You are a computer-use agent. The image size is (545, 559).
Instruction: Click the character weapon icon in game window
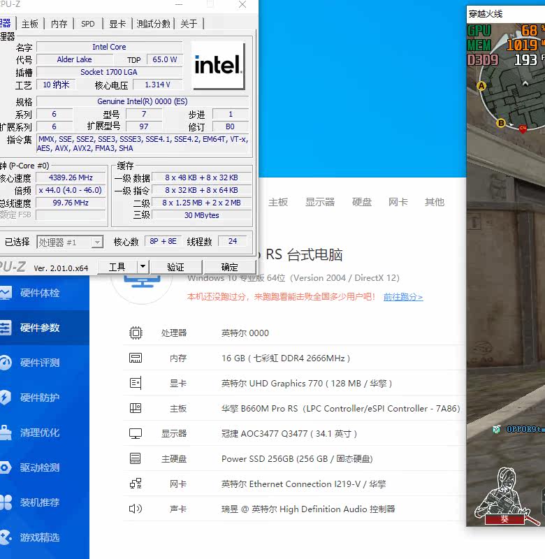506,497
